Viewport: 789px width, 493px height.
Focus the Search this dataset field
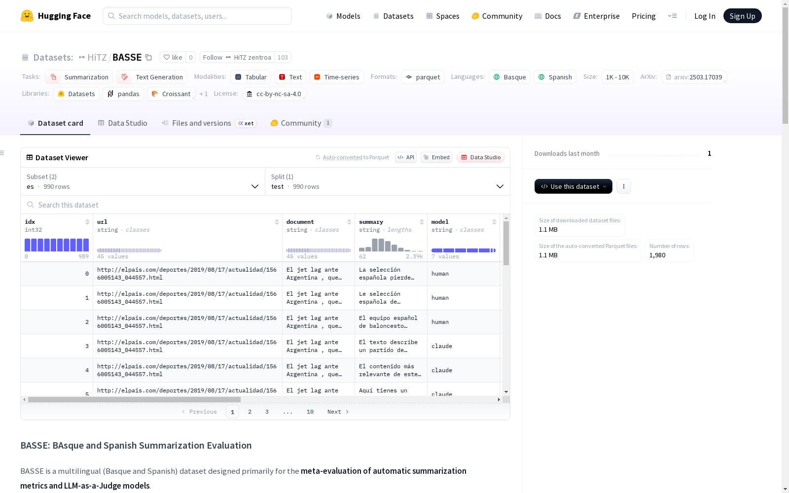[265, 205]
